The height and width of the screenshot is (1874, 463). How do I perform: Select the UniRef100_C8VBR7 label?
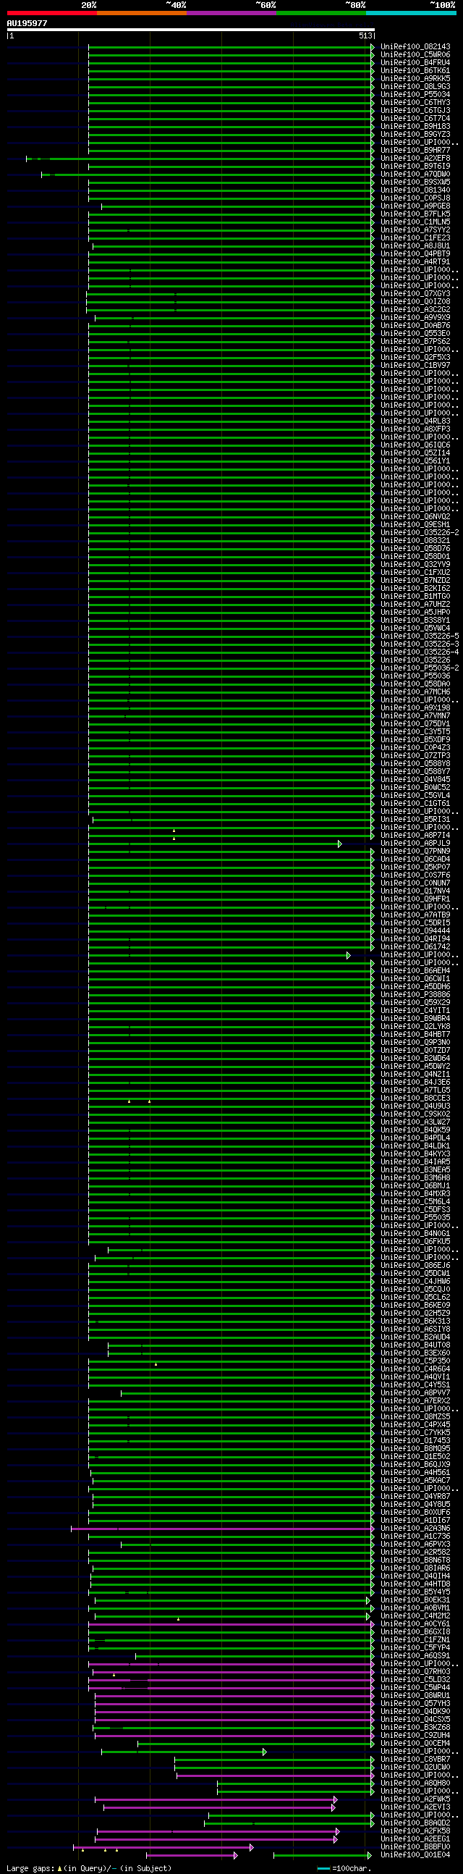tap(415, 1760)
